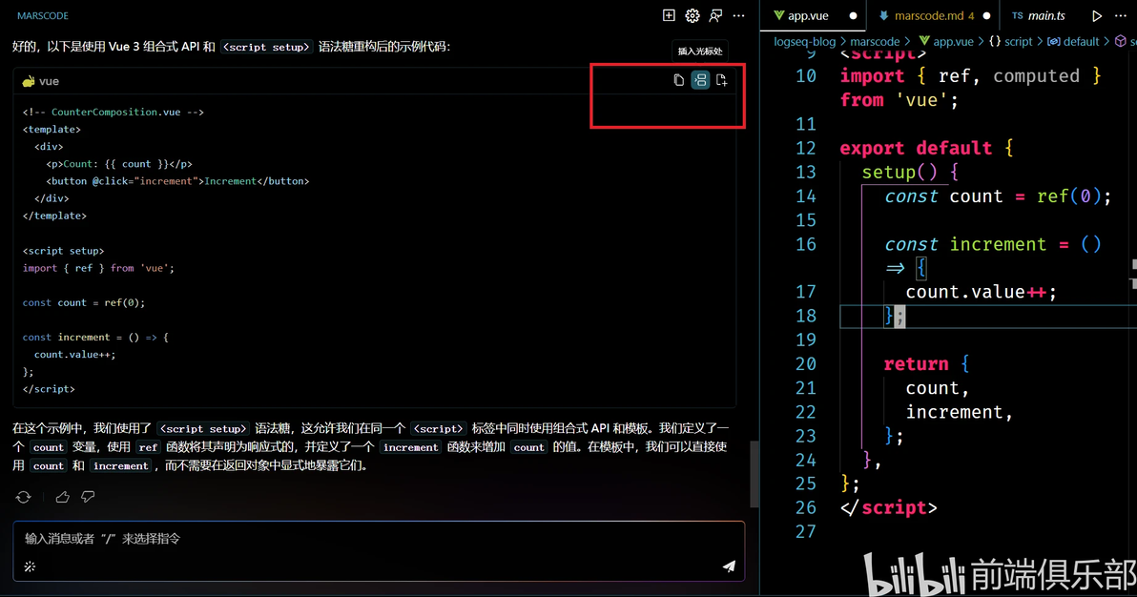Select default symbol in breadcrumb
This screenshot has height=597, width=1137.
1073,41
